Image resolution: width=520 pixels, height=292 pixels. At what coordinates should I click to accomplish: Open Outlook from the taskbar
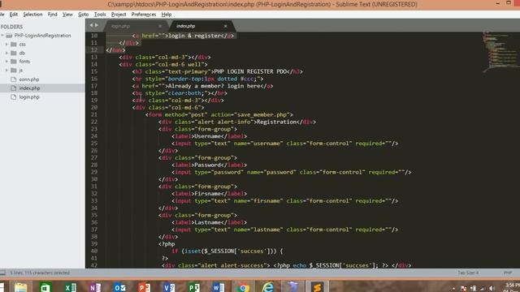(119, 287)
